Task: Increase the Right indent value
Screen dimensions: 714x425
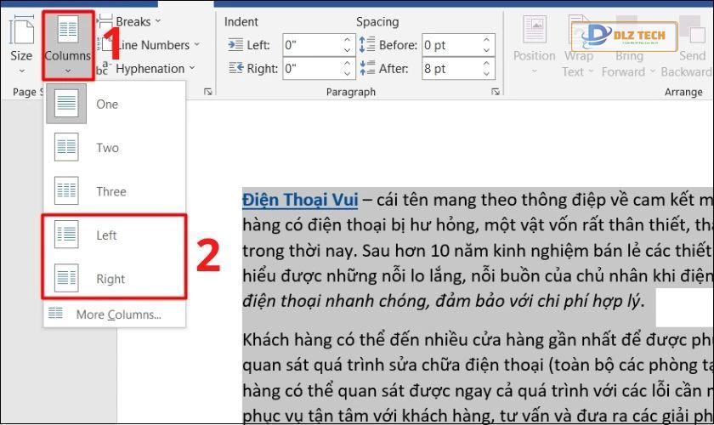Action: pos(348,63)
